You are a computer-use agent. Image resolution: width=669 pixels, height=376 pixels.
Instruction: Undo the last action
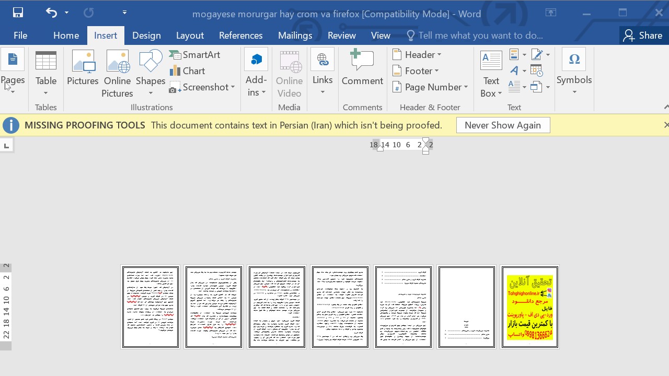click(x=51, y=13)
